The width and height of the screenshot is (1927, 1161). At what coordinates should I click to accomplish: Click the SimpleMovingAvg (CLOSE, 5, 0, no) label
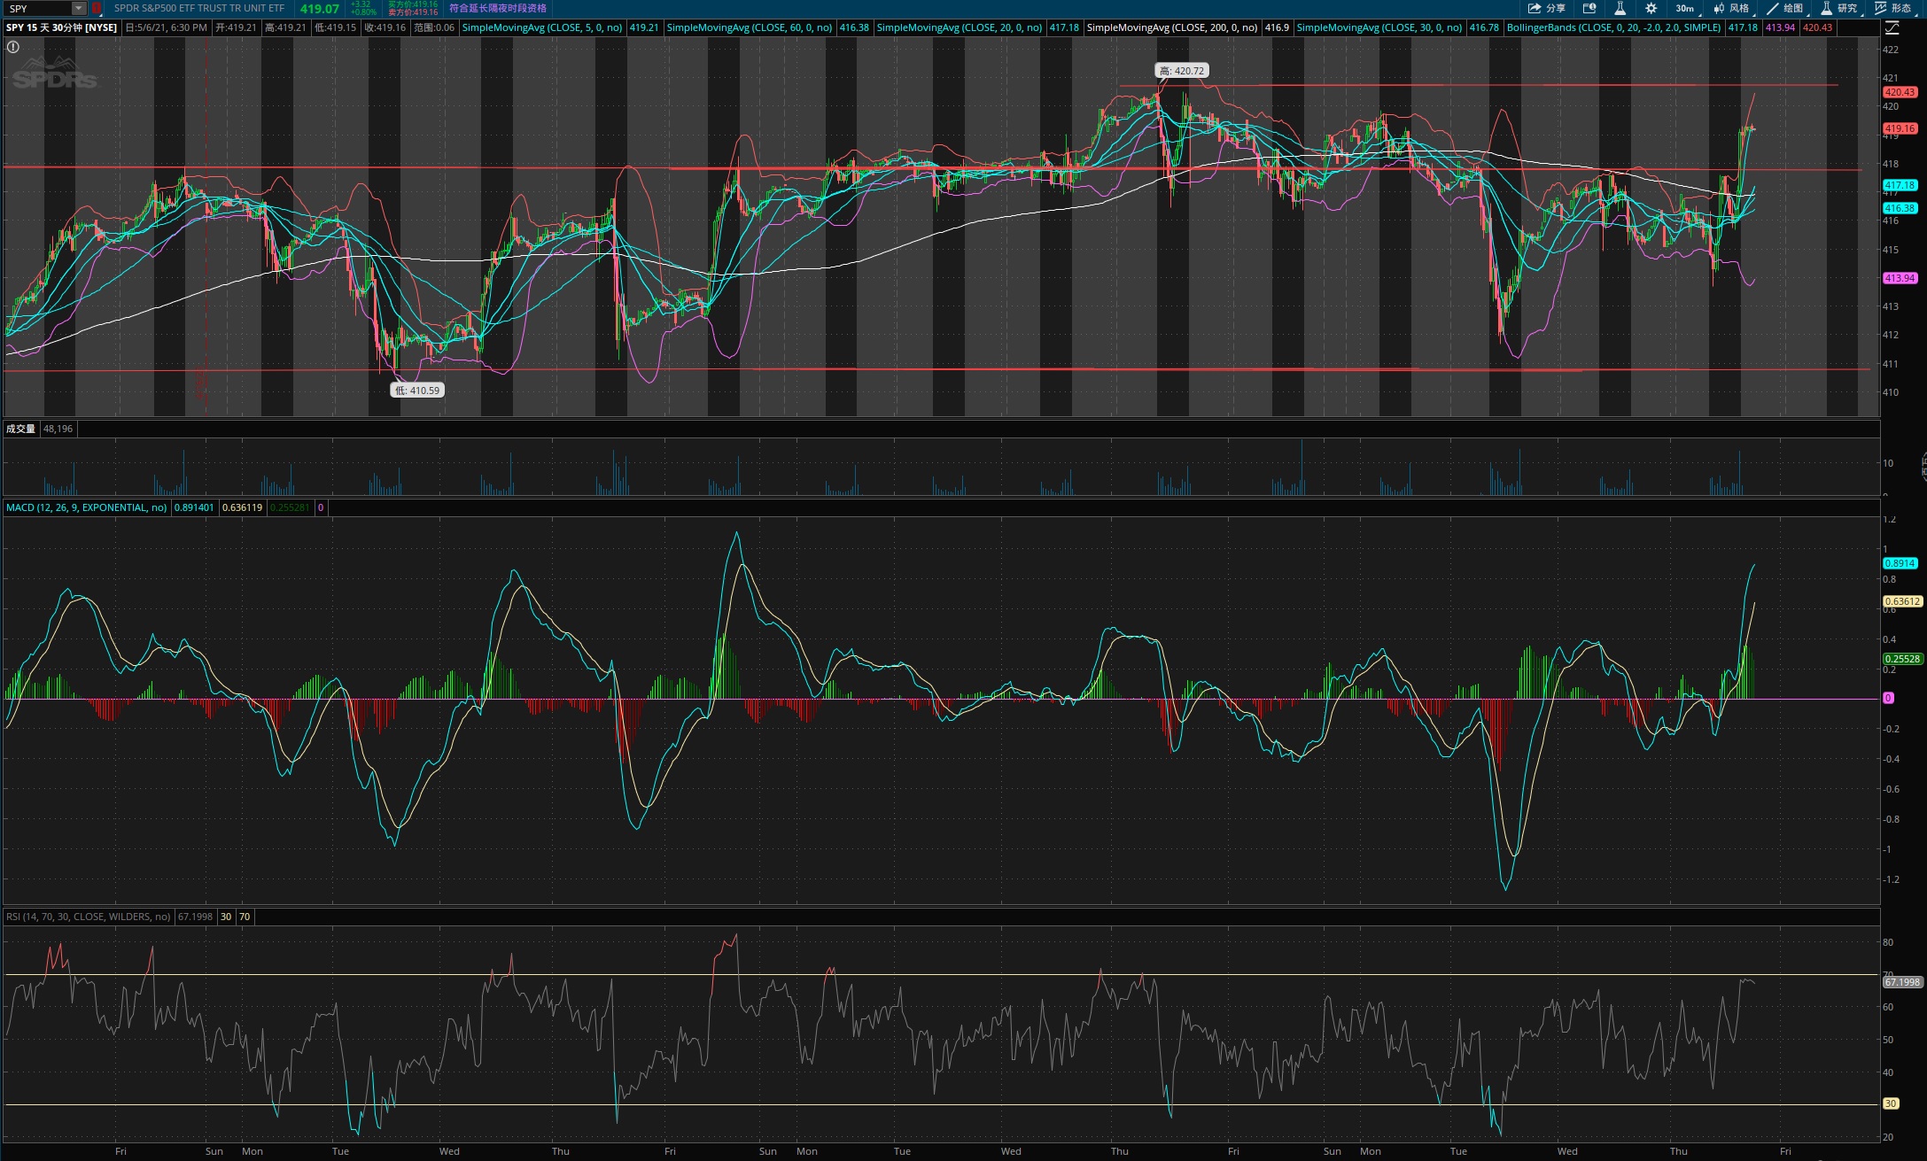pyautogui.click(x=542, y=27)
